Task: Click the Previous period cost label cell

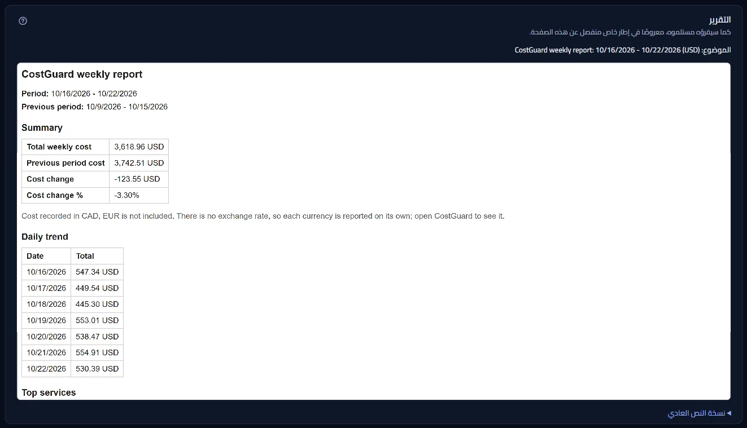Action: [65, 163]
